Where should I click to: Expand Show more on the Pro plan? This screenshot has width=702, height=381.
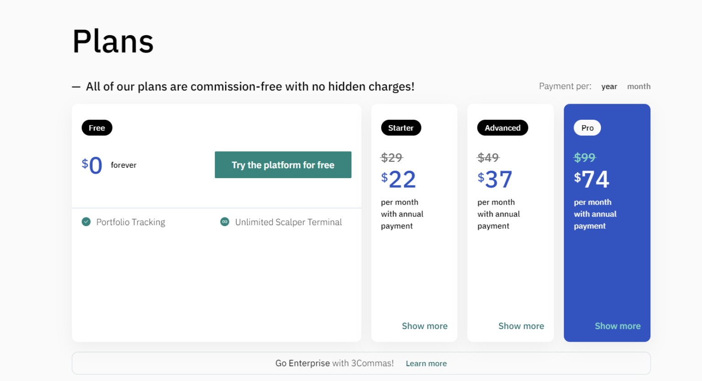point(617,326)
